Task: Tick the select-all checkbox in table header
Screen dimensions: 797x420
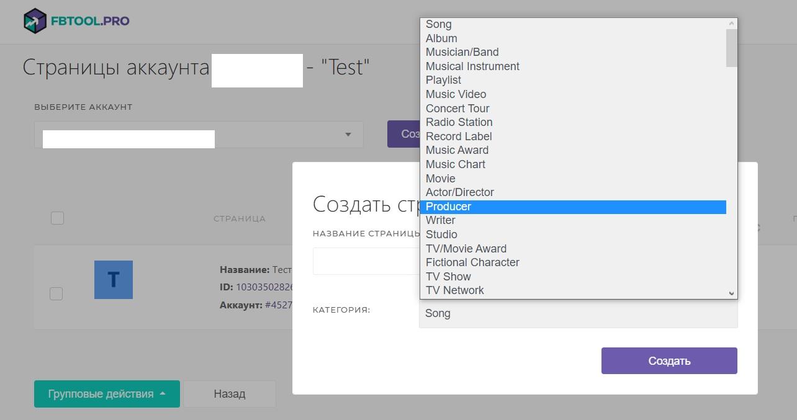Action: (x=57, y=218)
